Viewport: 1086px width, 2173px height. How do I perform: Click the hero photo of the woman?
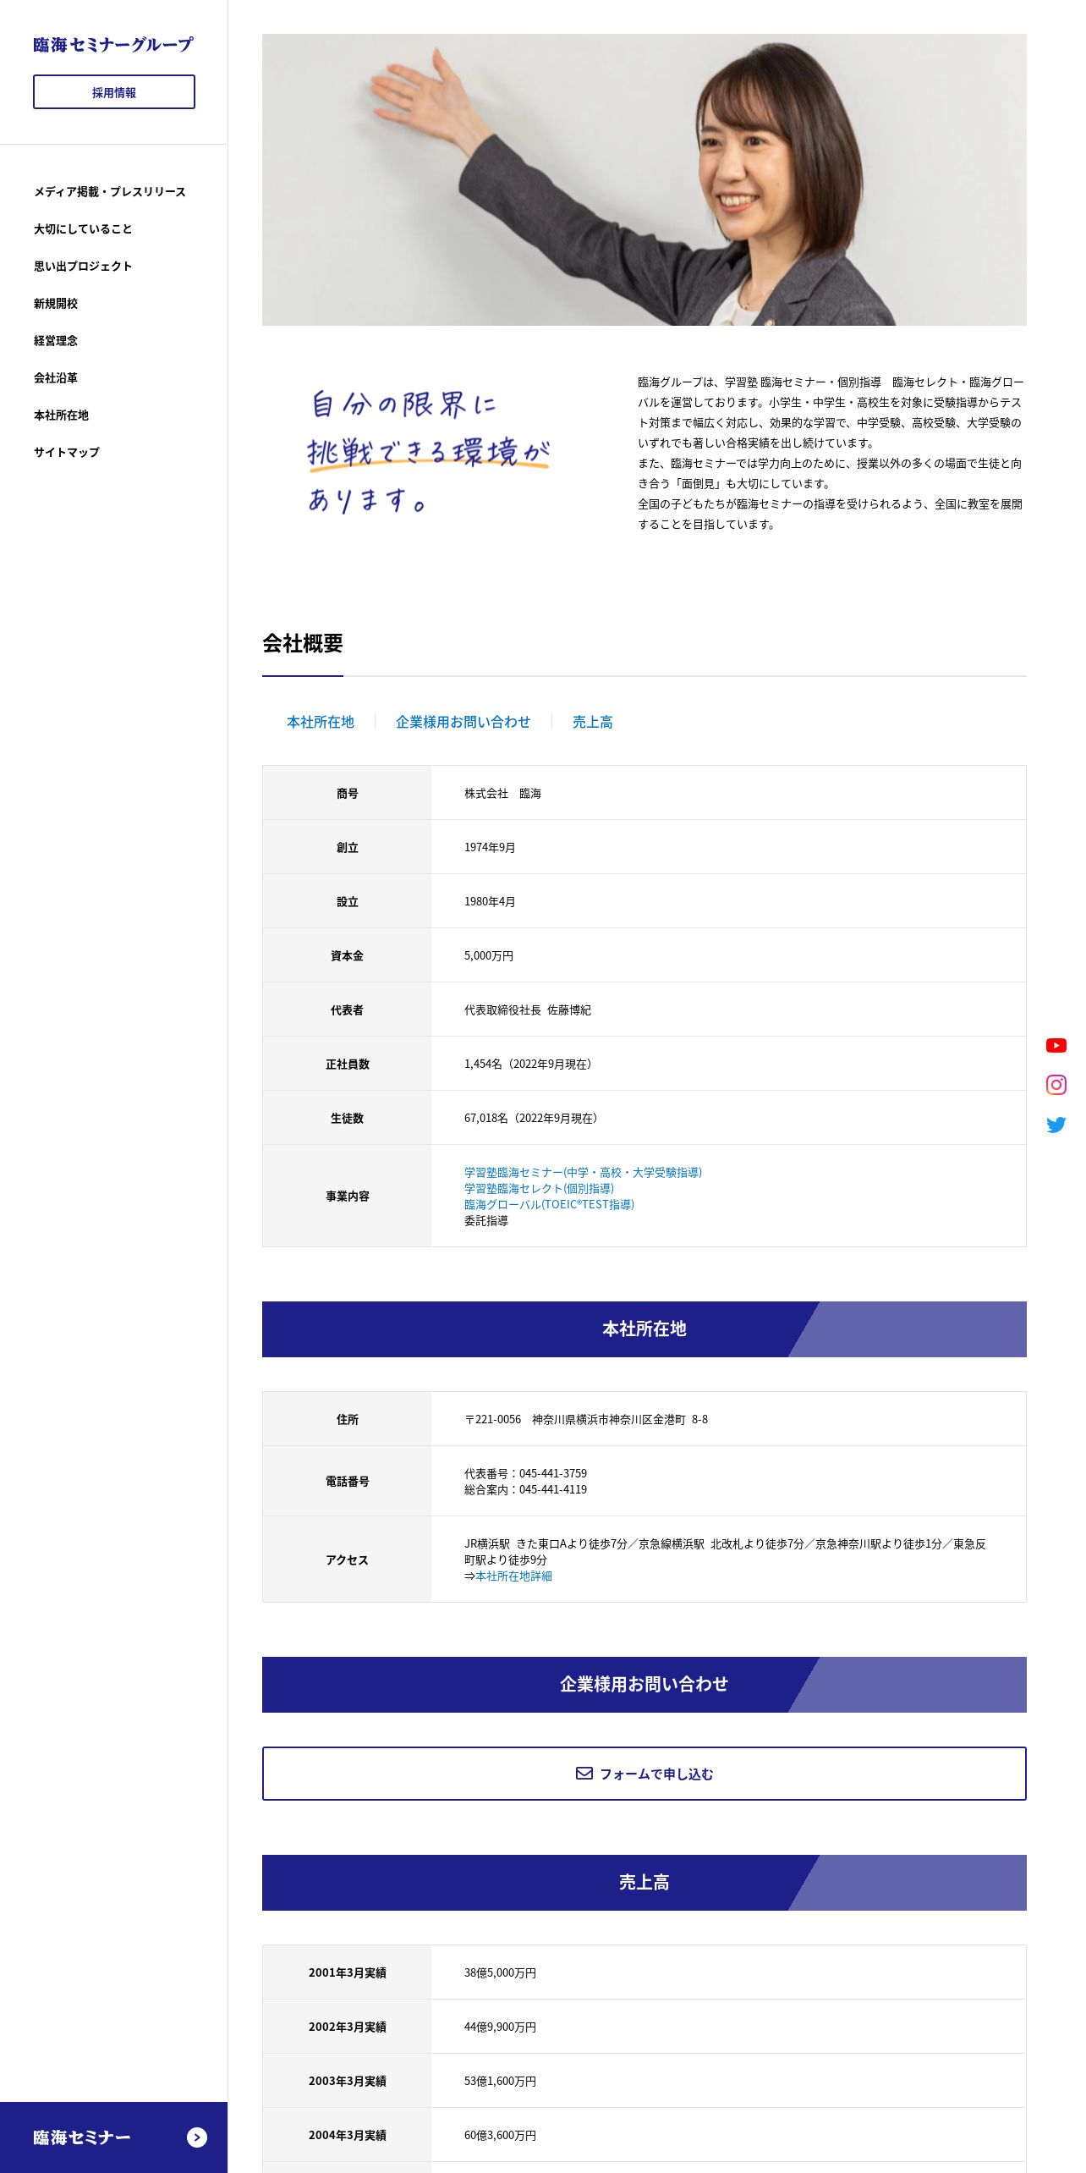coord(644,179)
